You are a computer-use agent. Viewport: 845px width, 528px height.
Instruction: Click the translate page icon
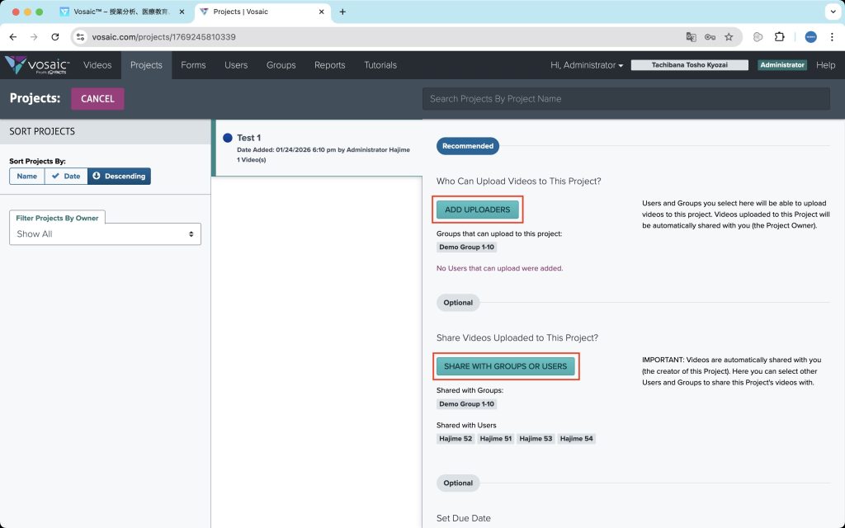coord(692,37)
